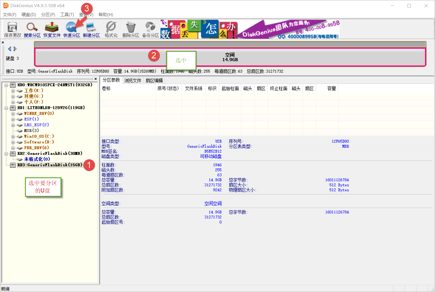Collapse the HD1 LITEON disk node
The height and width of the screenshot is (292, 435).
tap(6, 108)
